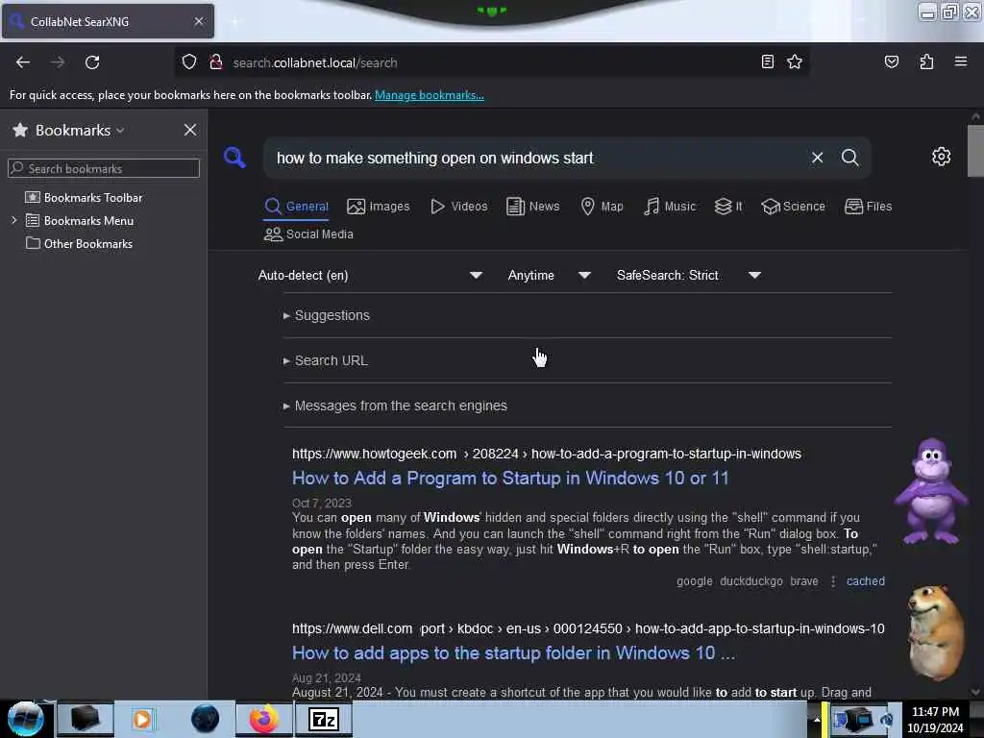The image size is (984, 738).
Task: Click the forward navigation arrow
Action: click(58, 62)
